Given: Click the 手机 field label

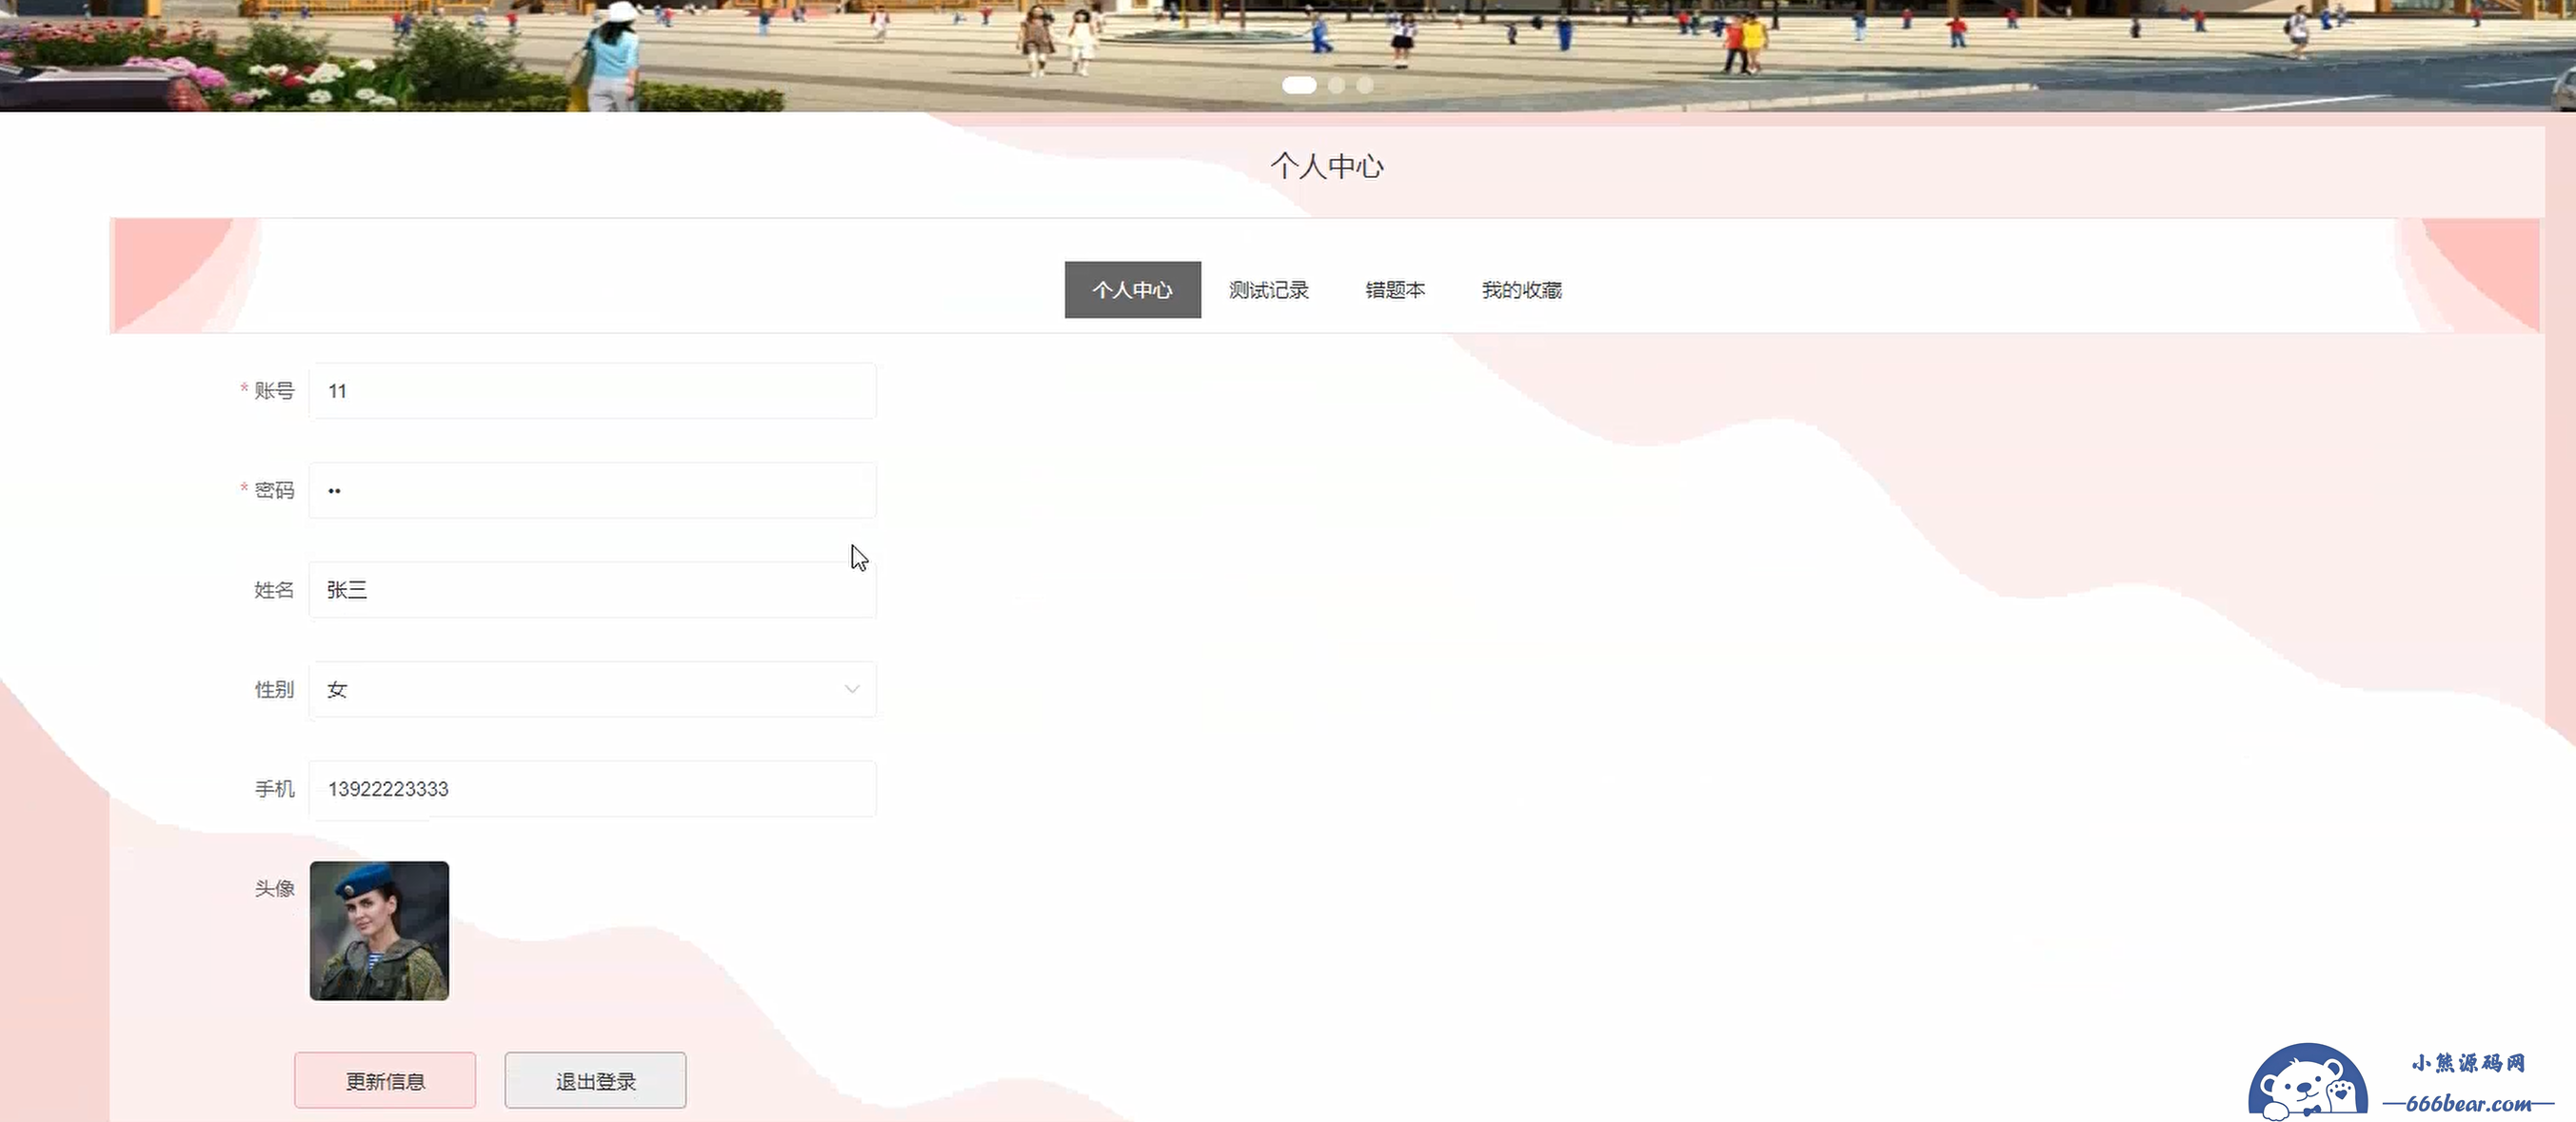Looking at the screenshot, I should tap(274, 789).
